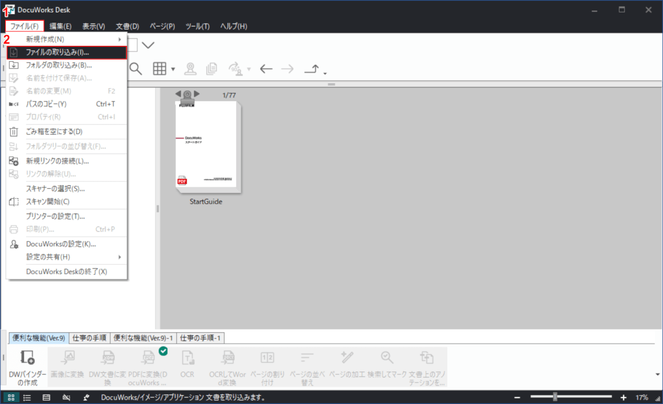Click DWバインダーの作成 tool
663x404 pixels.
pos(27,367)
